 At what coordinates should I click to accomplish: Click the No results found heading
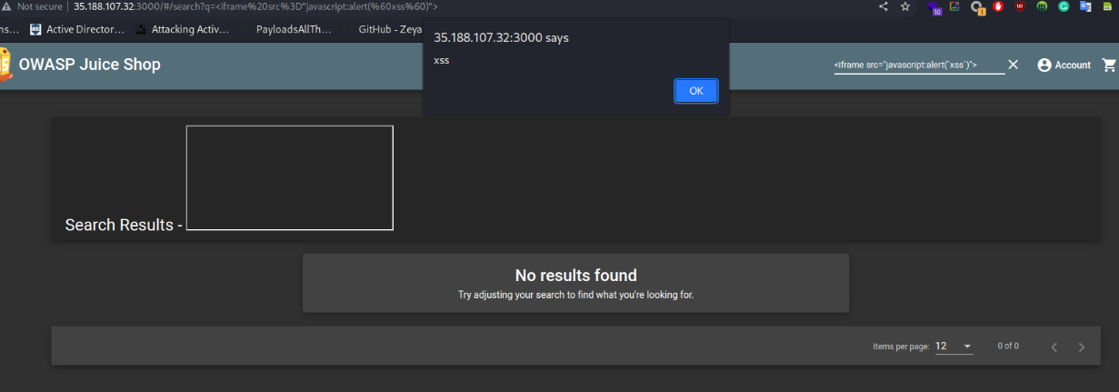pyautogui.click(x=575, y=276)
